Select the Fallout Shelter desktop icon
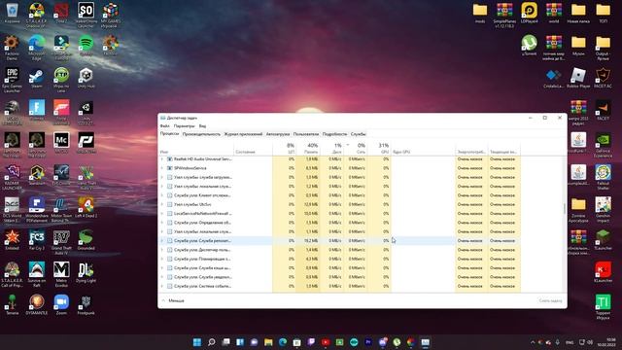 click(x=603, y=177)
